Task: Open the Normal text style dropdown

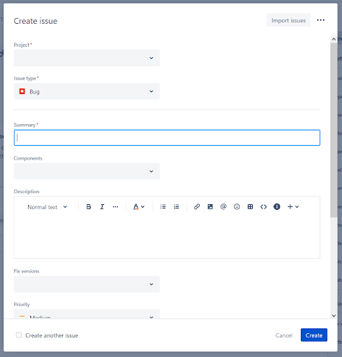Action: click(x=47, y=207)
